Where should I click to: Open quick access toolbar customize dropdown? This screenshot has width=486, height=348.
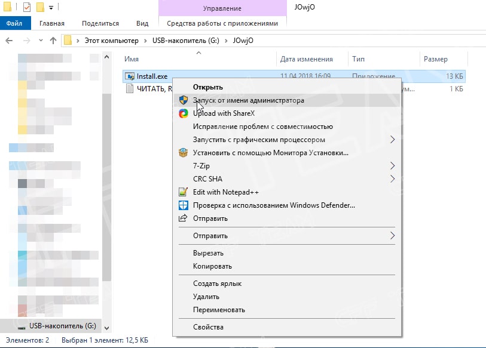tap(51, 7)
